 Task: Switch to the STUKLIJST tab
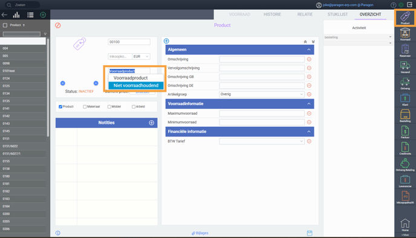click(337, 14)
